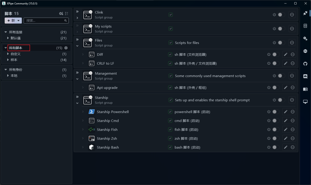Edit the Apt upgrade script

[286, 87]
